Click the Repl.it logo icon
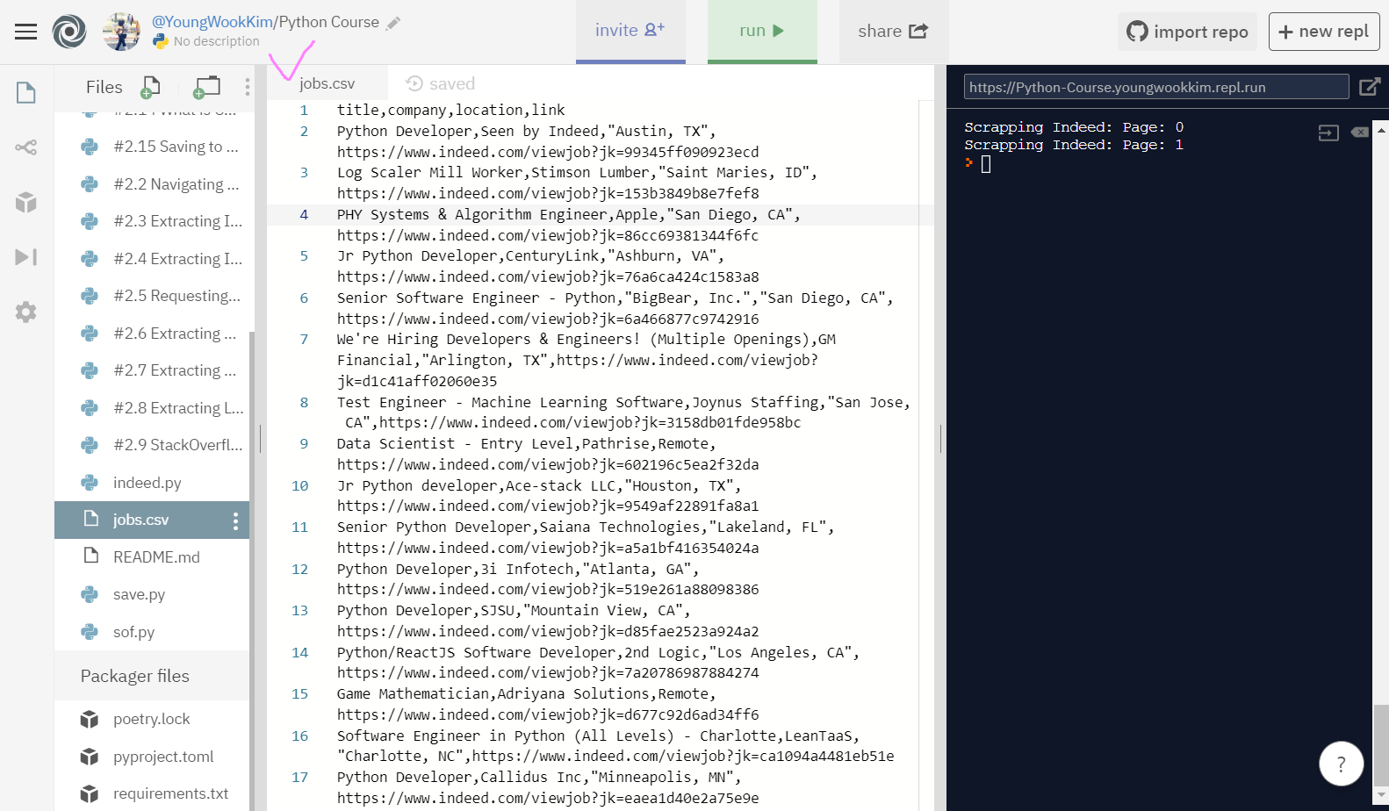The image size is (1389, 811). 69,32
